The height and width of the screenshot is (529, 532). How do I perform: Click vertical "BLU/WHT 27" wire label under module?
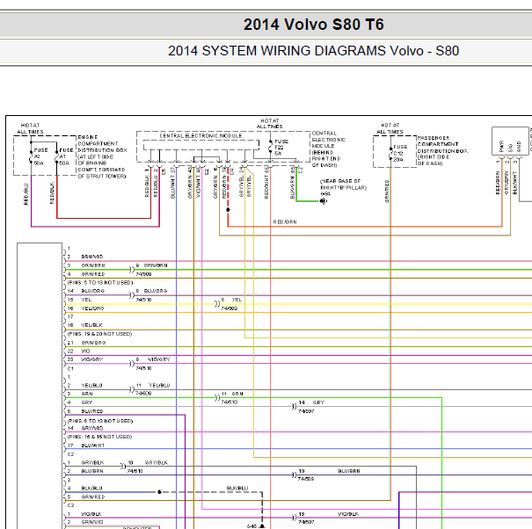coord(173,182)
